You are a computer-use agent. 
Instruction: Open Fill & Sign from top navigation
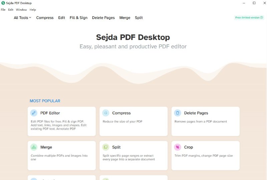78,18
